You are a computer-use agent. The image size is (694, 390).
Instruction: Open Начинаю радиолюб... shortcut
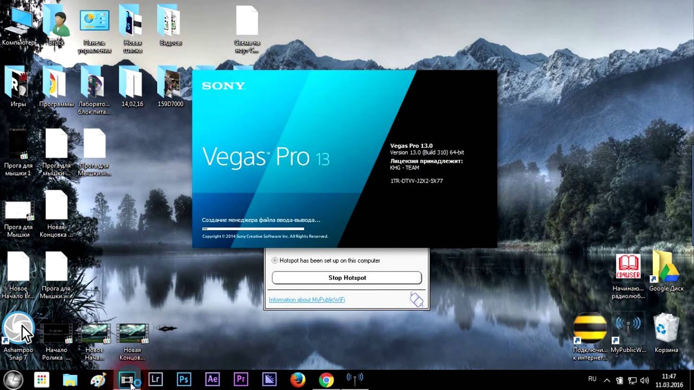coord(628,276)
